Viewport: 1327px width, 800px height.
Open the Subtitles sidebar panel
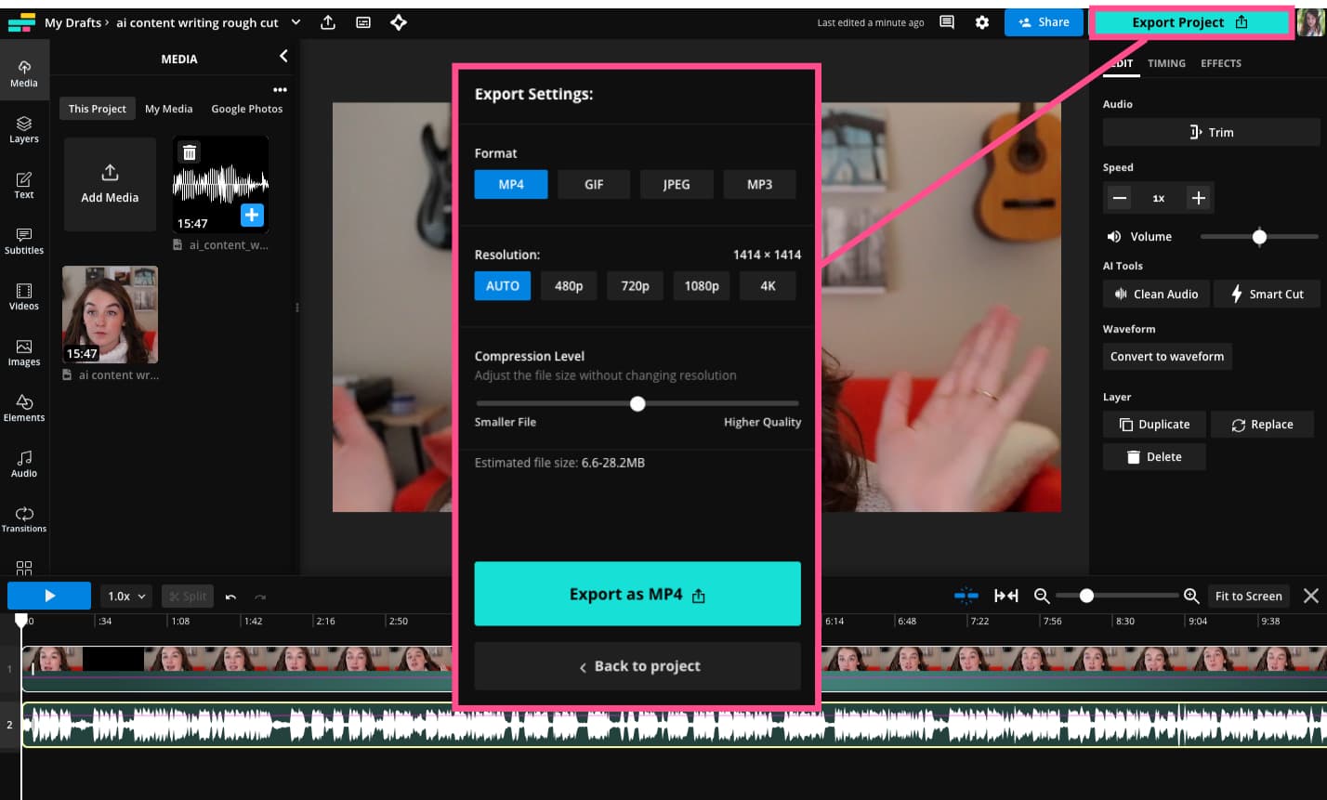24,242
